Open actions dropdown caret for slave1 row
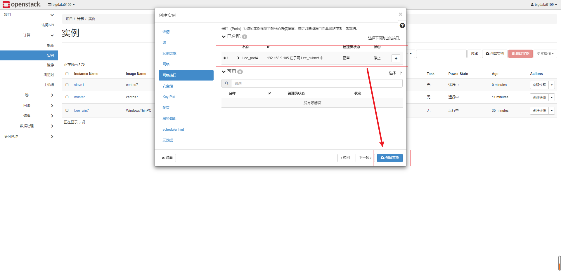 coord(552,85)
